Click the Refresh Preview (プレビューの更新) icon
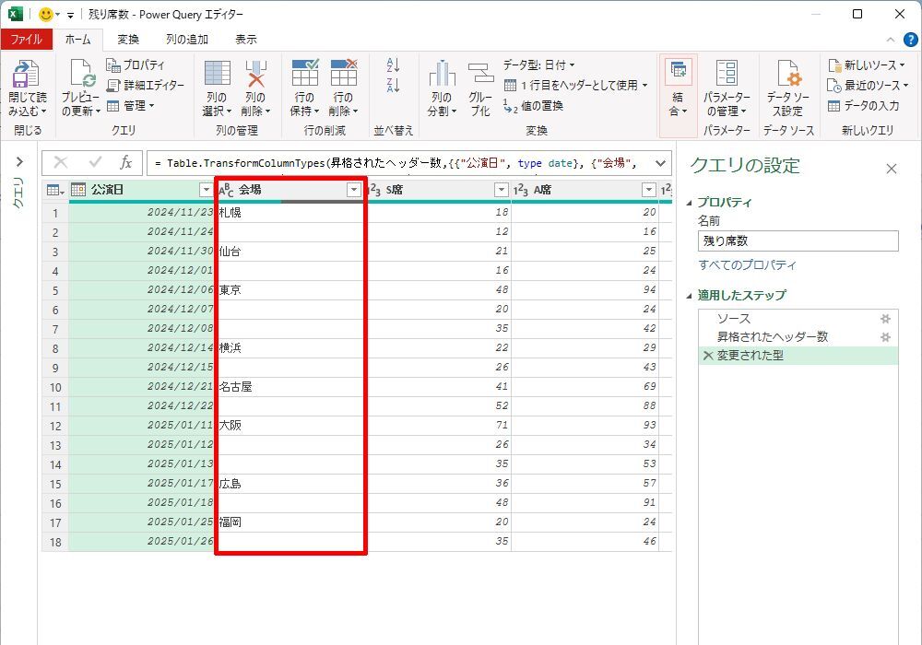Image resolution: width=922 pixels, height=645 pixels. 80,76
